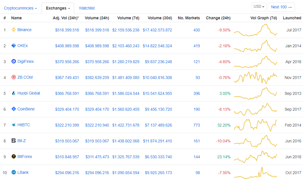Sort by Volume (7d) column header
Screen dimensions: 306x179
tap(128, 18)
